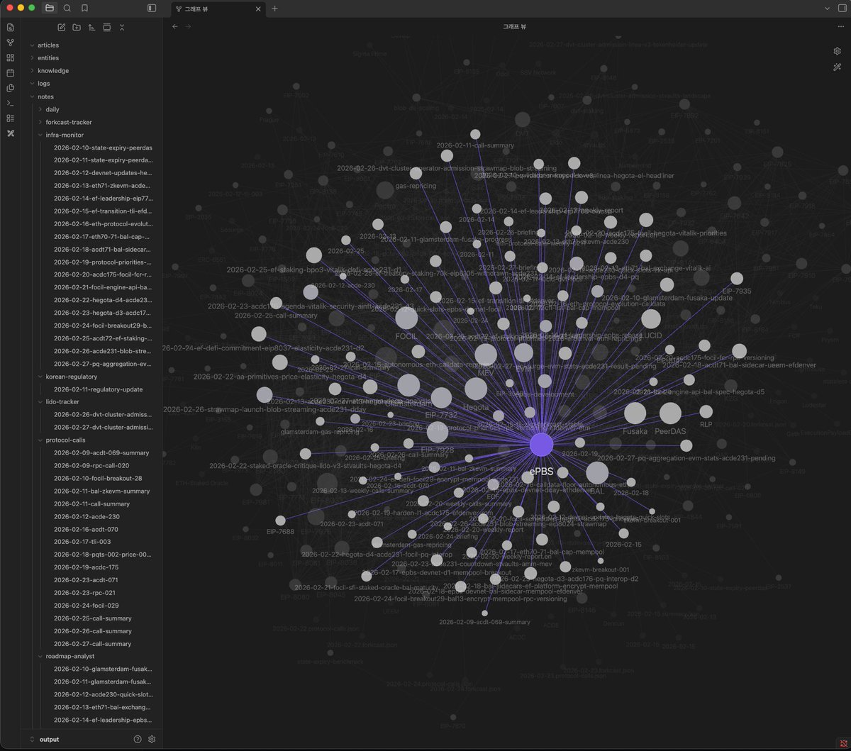Open note 2026-02-10-state-expiry-peerdas
Screen dimensions: 851x751
(103, 148)
